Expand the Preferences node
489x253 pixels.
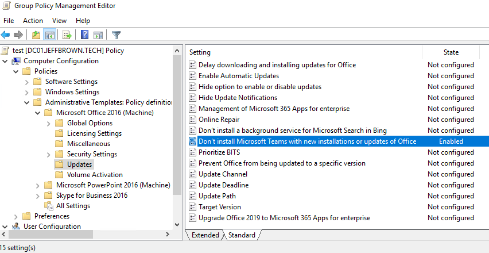click(x=16, y=216)
